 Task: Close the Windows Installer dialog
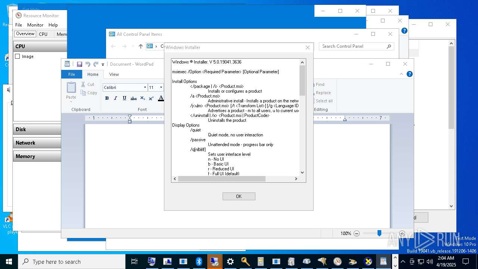coord(308,47)
